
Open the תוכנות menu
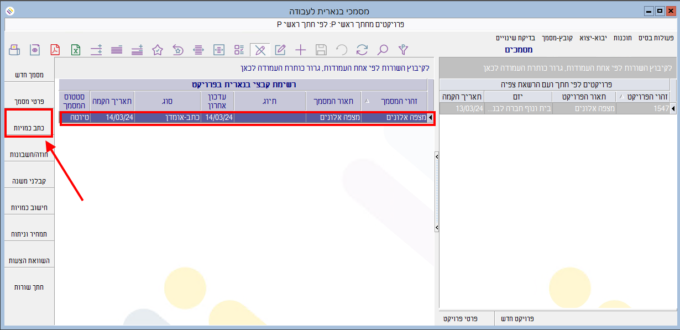[623, 38]
